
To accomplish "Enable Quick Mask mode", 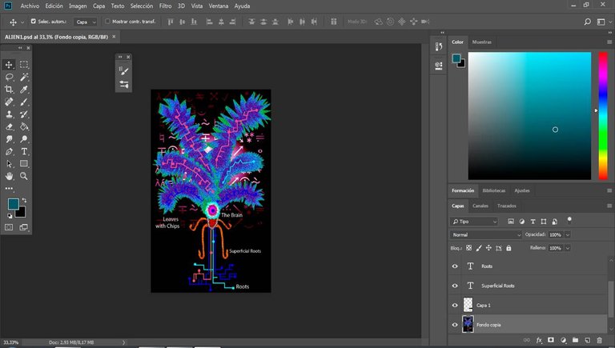I will click(x=9, y=227).
